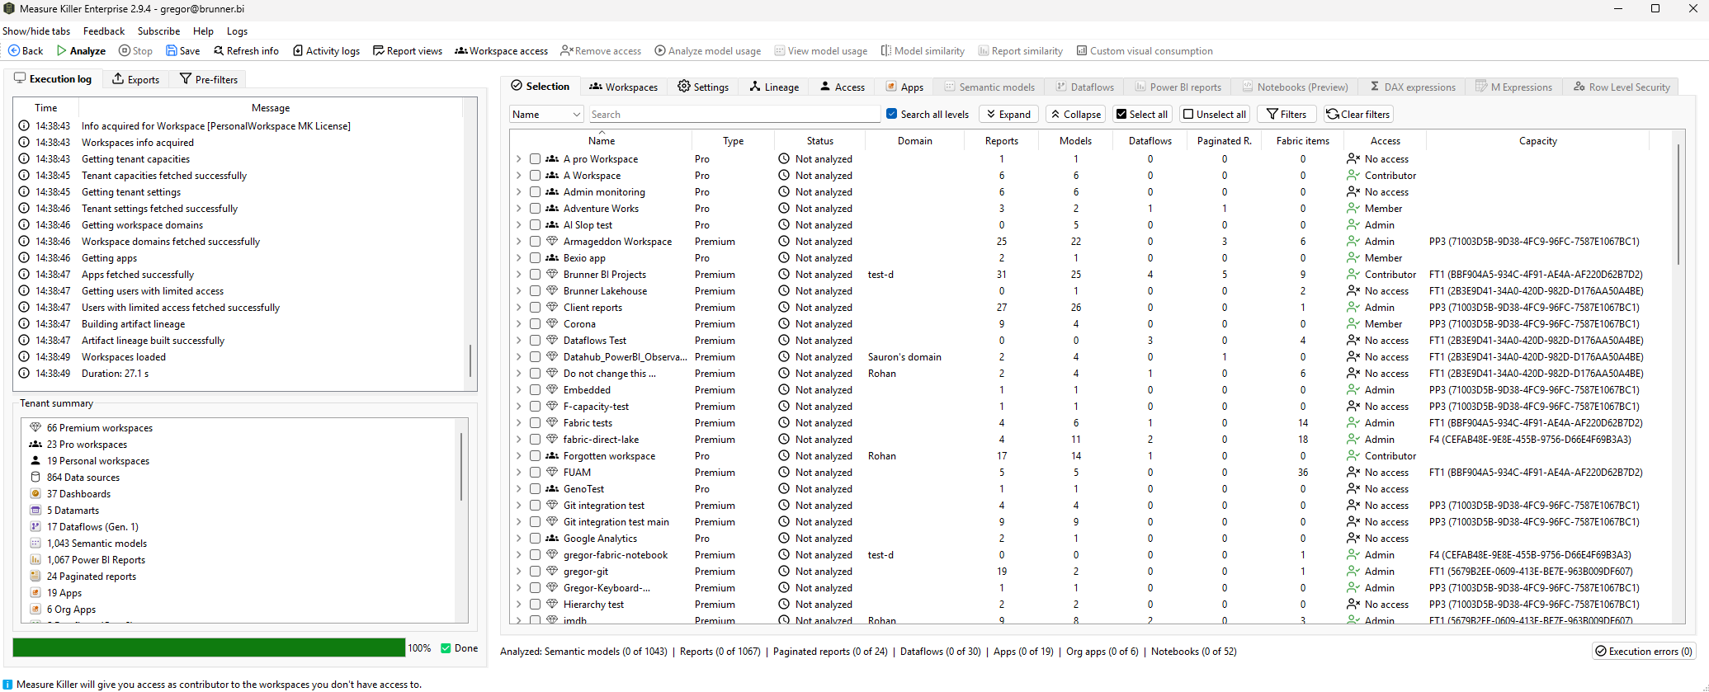
Task: Switch to the Pre-filters tab
Action: click(209, 79)
